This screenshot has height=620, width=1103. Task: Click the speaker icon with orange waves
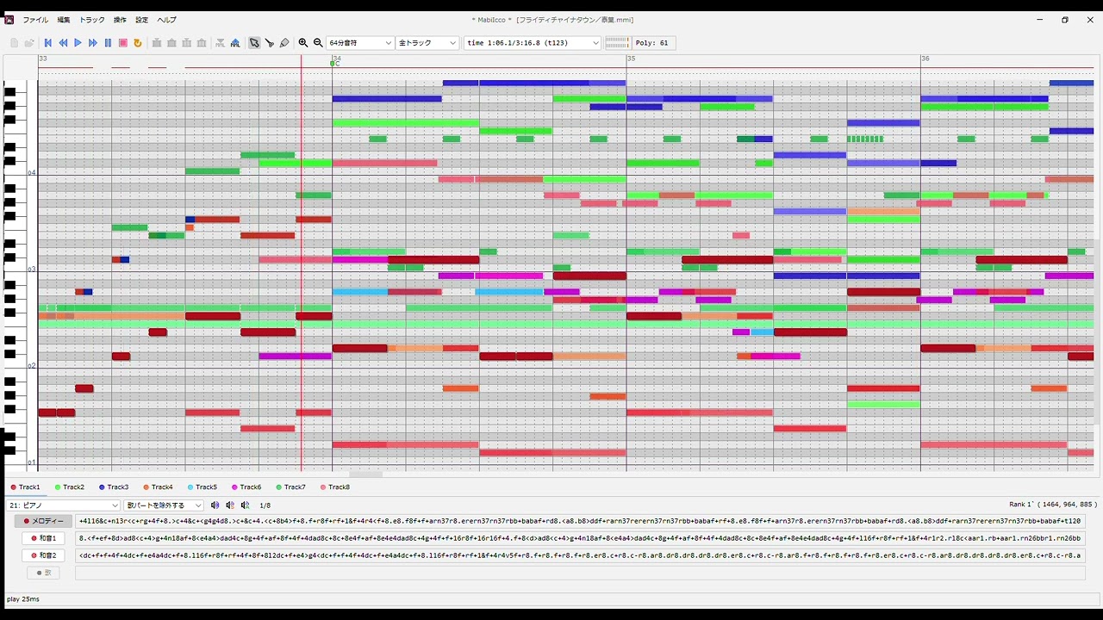pos(230,505)
